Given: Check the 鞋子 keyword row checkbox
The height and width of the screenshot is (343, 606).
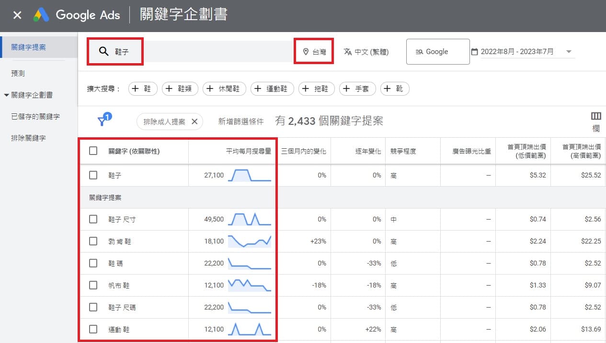Looking at the screenshot, I should (x=93, y=175).
